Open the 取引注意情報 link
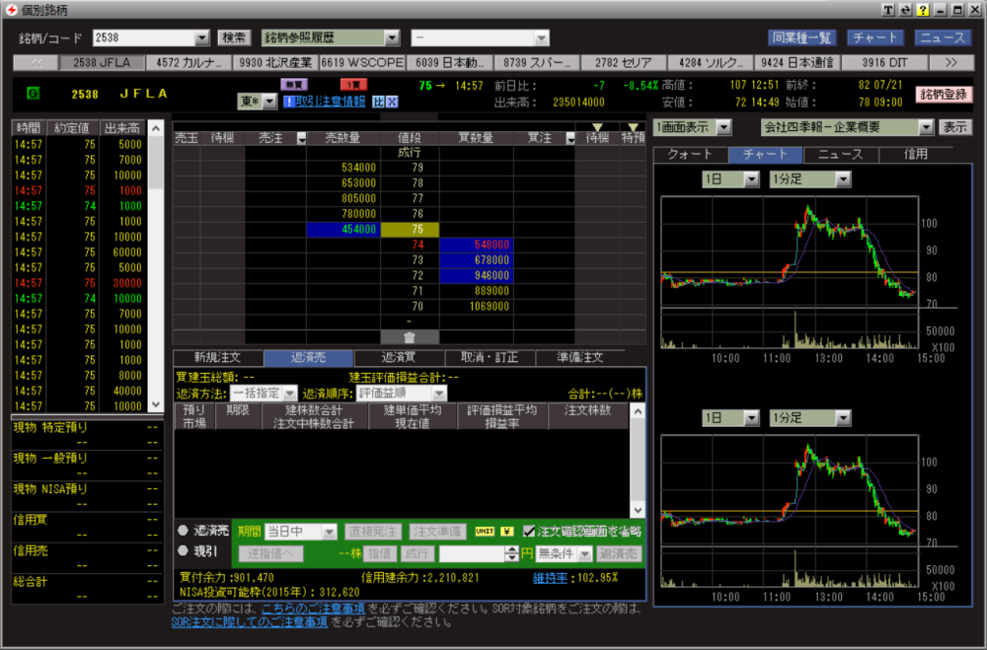987x650 pixels. [x=324, y=102]
